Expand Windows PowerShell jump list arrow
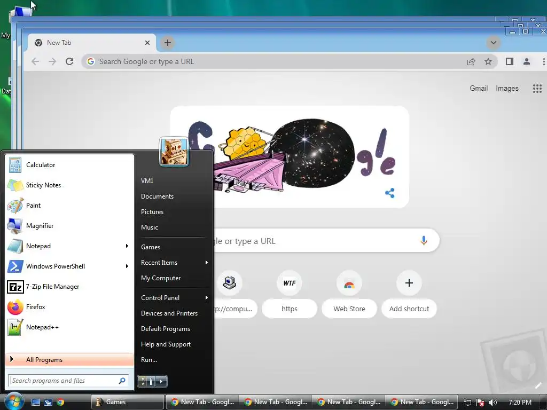Viewport: 547px width, 410px height. pos(127,266)
